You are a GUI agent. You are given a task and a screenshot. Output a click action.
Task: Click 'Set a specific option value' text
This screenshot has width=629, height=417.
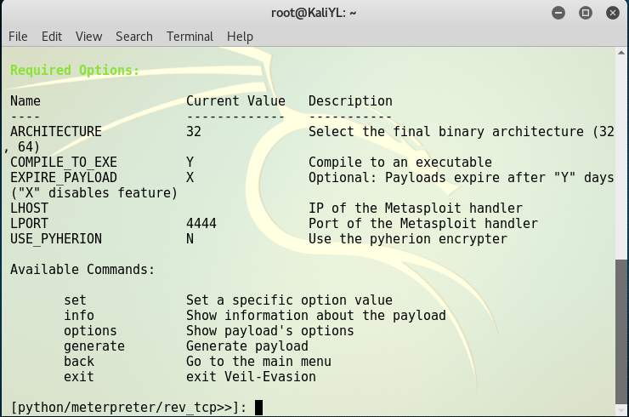coord(289,300)
